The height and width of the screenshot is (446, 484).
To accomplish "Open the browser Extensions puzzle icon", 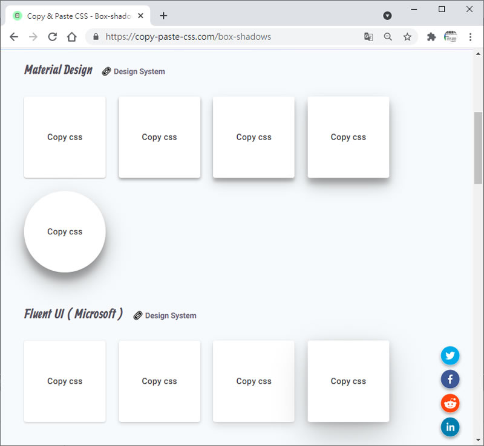I will (431, 37).
